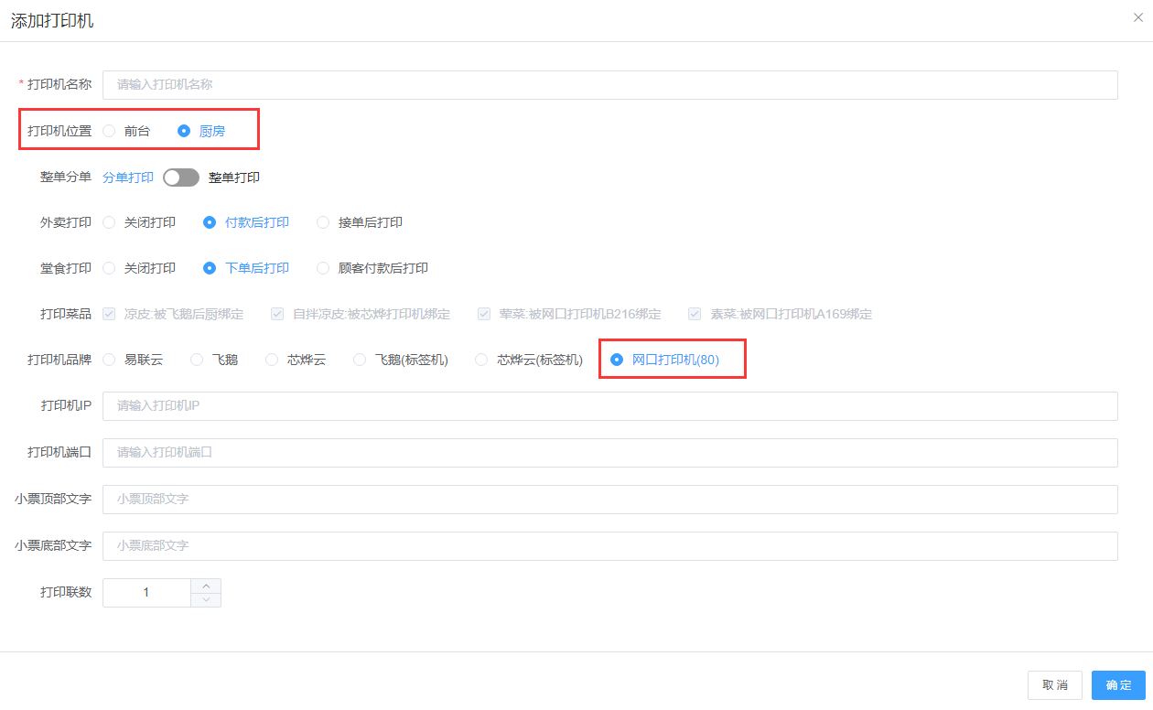The width and height of the screenshot is (1153, 710).
Task: Click the 小票底部文字 input field
Action: coord(610,546)
